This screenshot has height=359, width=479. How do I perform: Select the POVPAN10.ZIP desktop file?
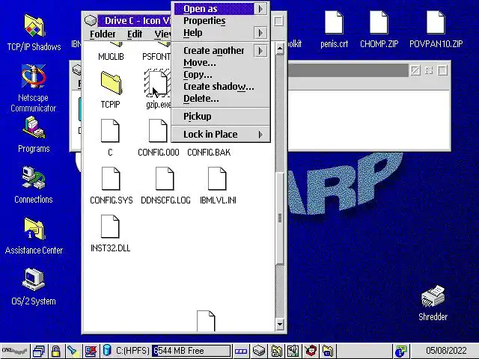coord(436,22)
